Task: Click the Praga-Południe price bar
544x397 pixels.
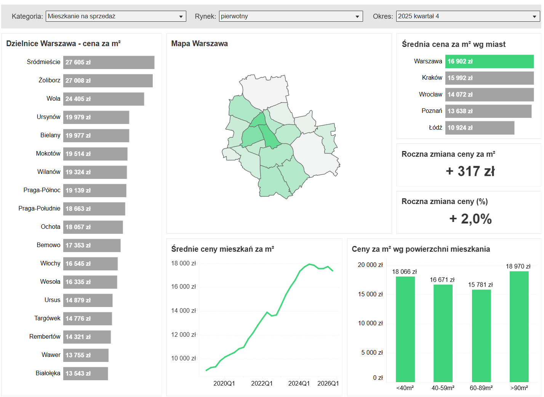Action: [94, 209]
